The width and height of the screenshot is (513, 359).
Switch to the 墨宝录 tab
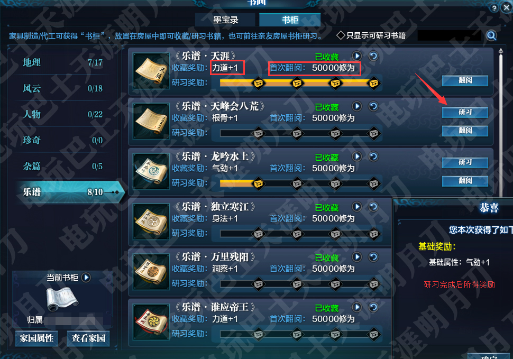(x=225, y=20)
